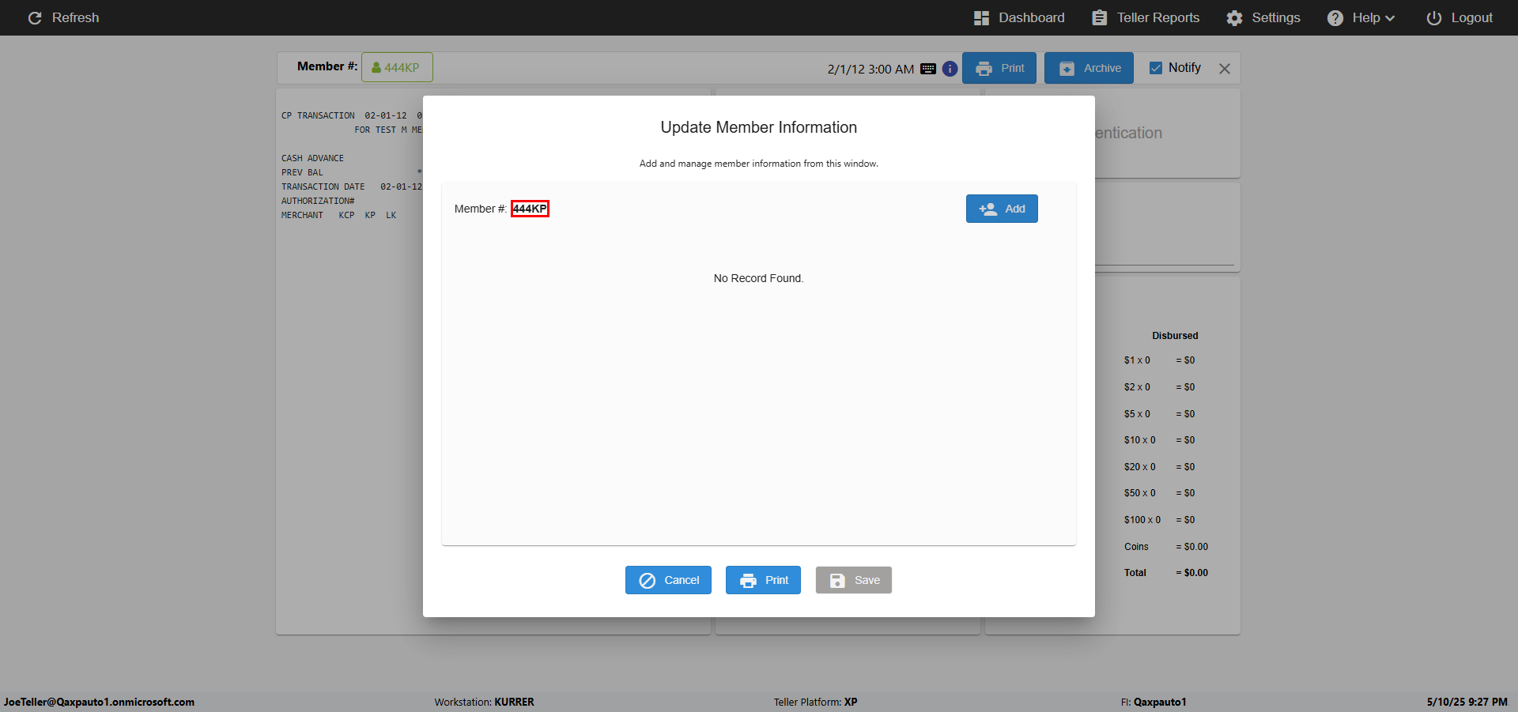Viewport: 1518px width, 712px height.
Task: Click the Cancel prohibition icon
Action: (x=648, y=581)
